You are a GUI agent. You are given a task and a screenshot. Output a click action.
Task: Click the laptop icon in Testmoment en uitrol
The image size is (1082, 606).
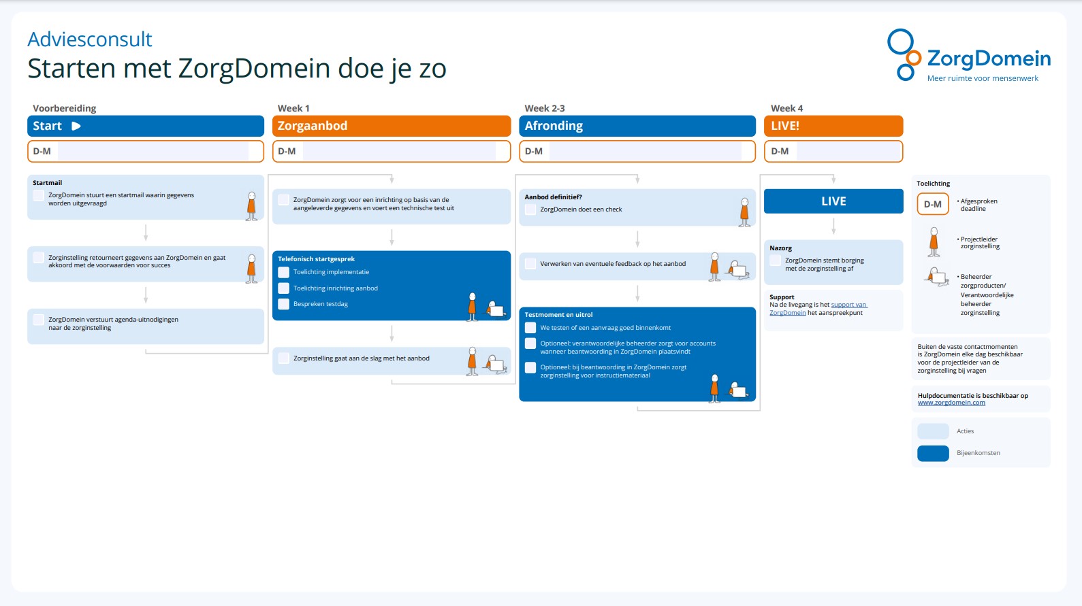click(738, 390)
